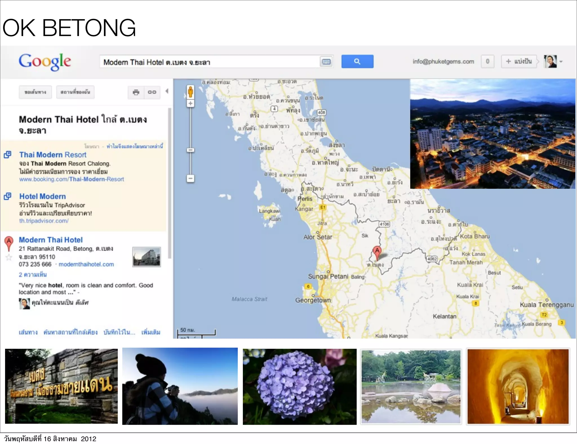The width and height of the screenshot is (577, 444).
Task: Click the blue search magnifier button
Action: point(357,61)
